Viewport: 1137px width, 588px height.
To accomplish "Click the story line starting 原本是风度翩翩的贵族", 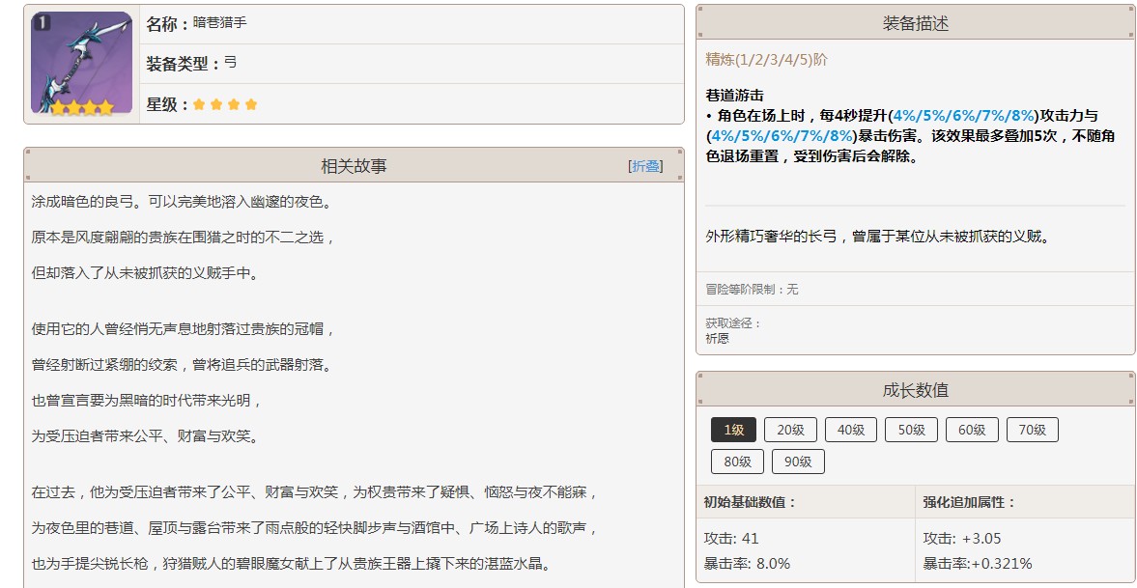I will coord(183,238).
